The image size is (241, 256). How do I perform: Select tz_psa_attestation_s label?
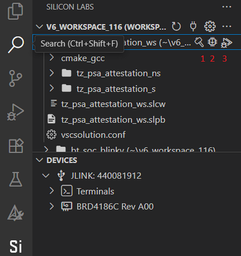coord(116,89)
